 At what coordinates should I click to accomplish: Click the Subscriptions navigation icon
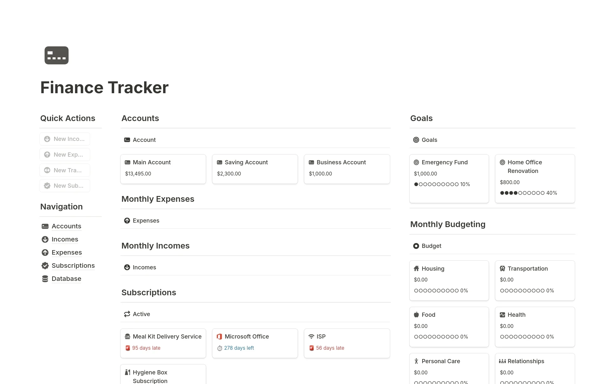point(45,265)
